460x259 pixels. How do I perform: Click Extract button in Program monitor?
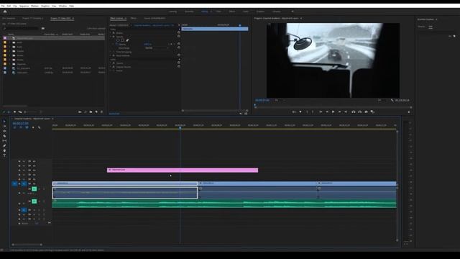point(360,112)
